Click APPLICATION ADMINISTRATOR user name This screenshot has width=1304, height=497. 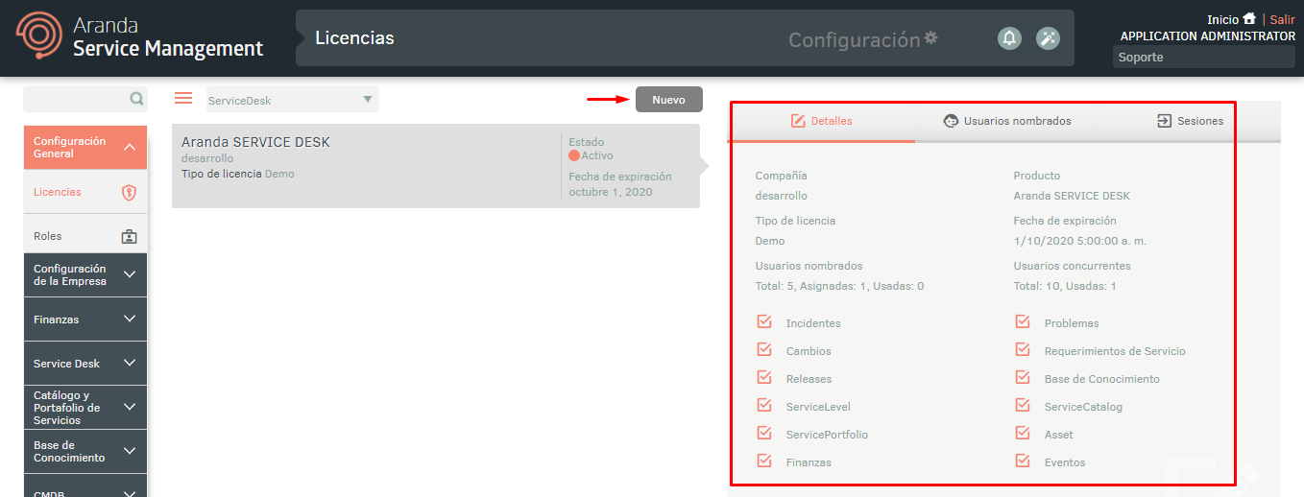pyautogui.click(x=1208, y=36)
